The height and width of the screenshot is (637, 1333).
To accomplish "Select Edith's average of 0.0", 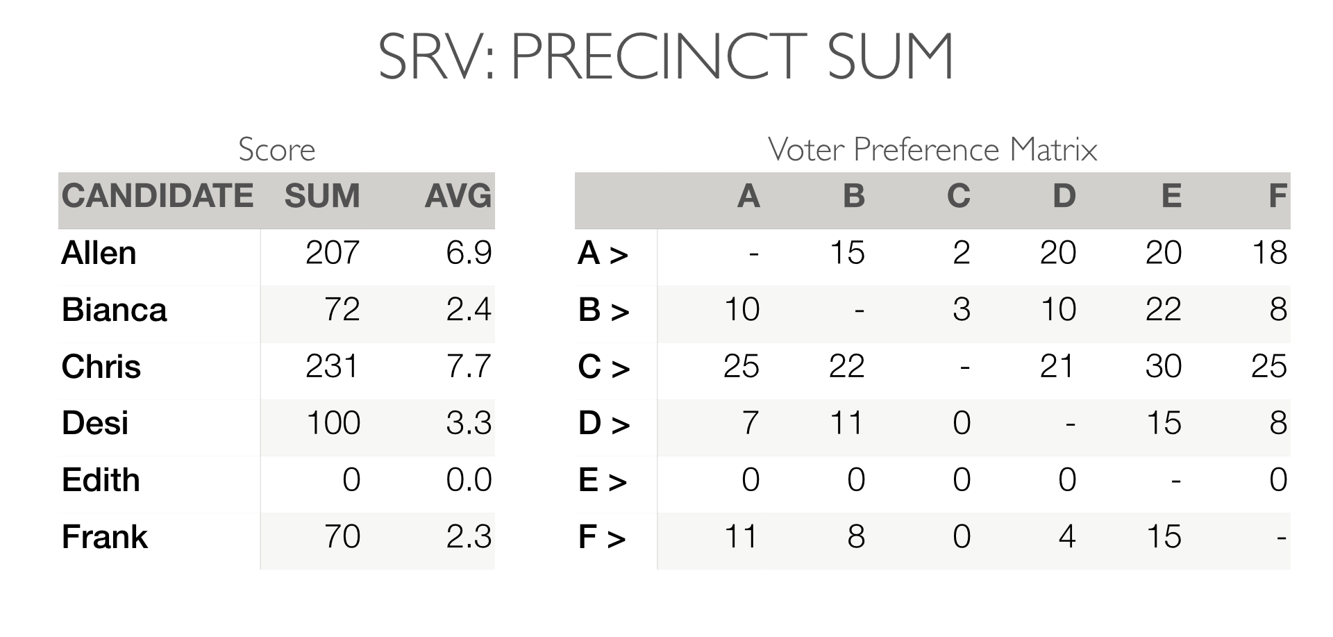I will click(x=469, y=480).
